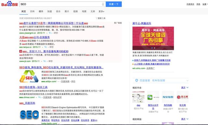
Task: Open the 软文网 red logo thumbnail
Action: [183, 97]
